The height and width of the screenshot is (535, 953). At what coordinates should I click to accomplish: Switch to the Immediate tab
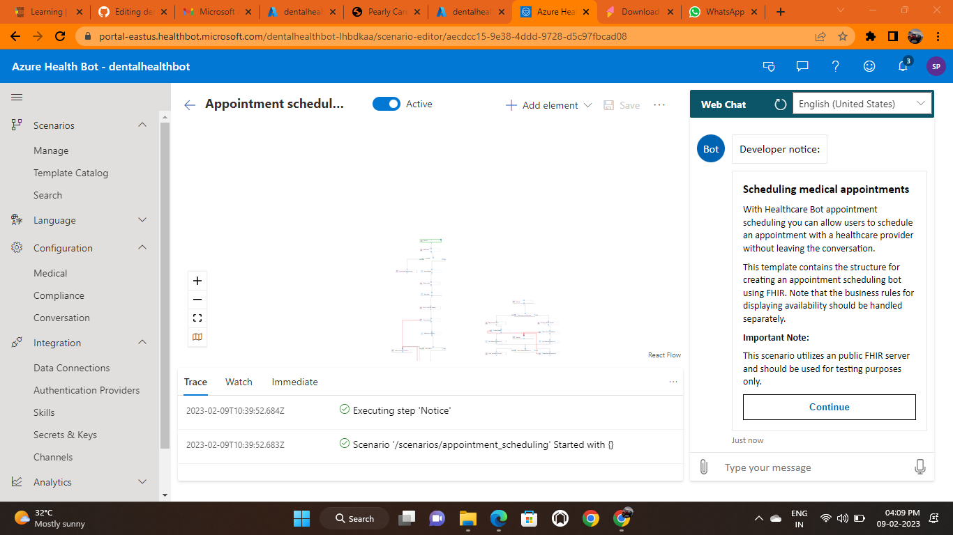coord(294,382)
